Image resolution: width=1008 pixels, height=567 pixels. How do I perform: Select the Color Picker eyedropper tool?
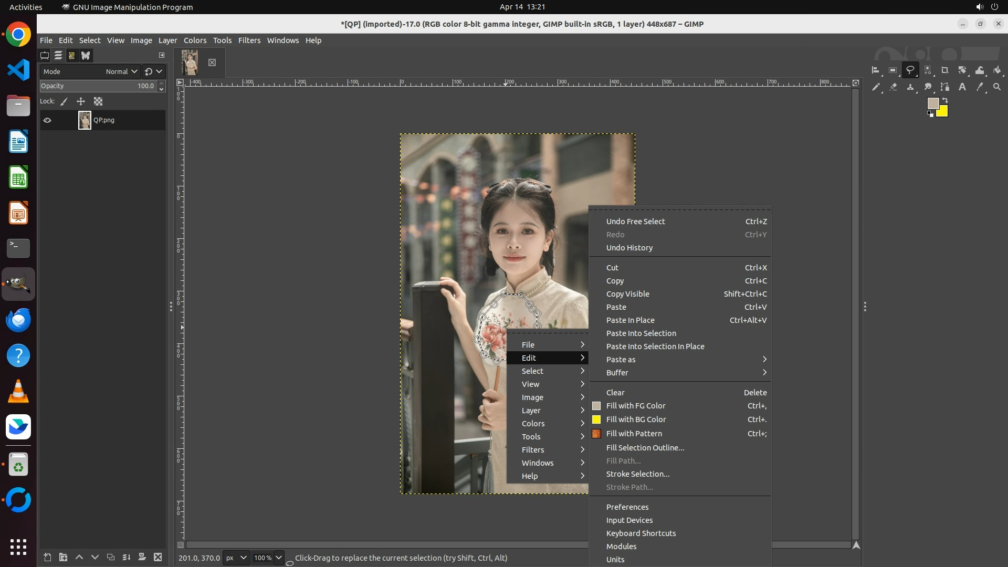click(980, 87)
